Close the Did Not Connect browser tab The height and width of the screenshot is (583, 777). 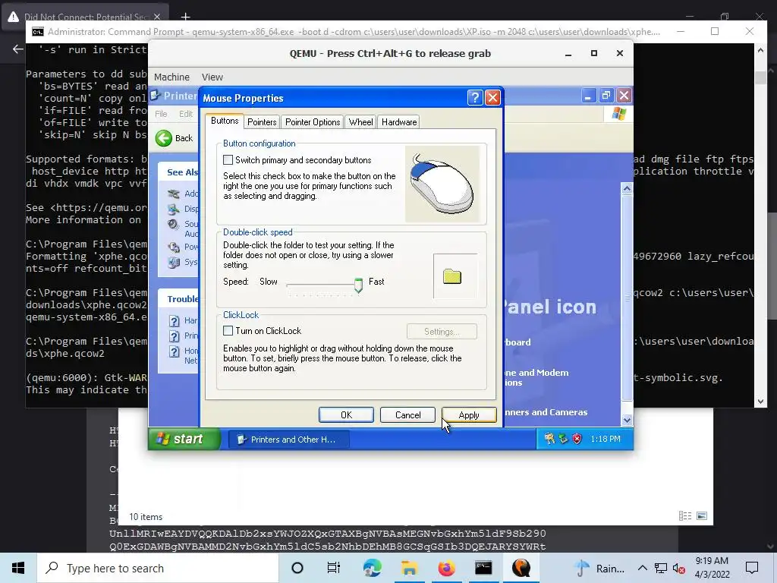click(x=157, y=17)
